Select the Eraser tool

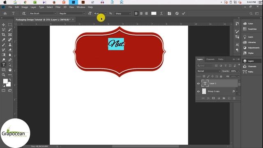10,50
